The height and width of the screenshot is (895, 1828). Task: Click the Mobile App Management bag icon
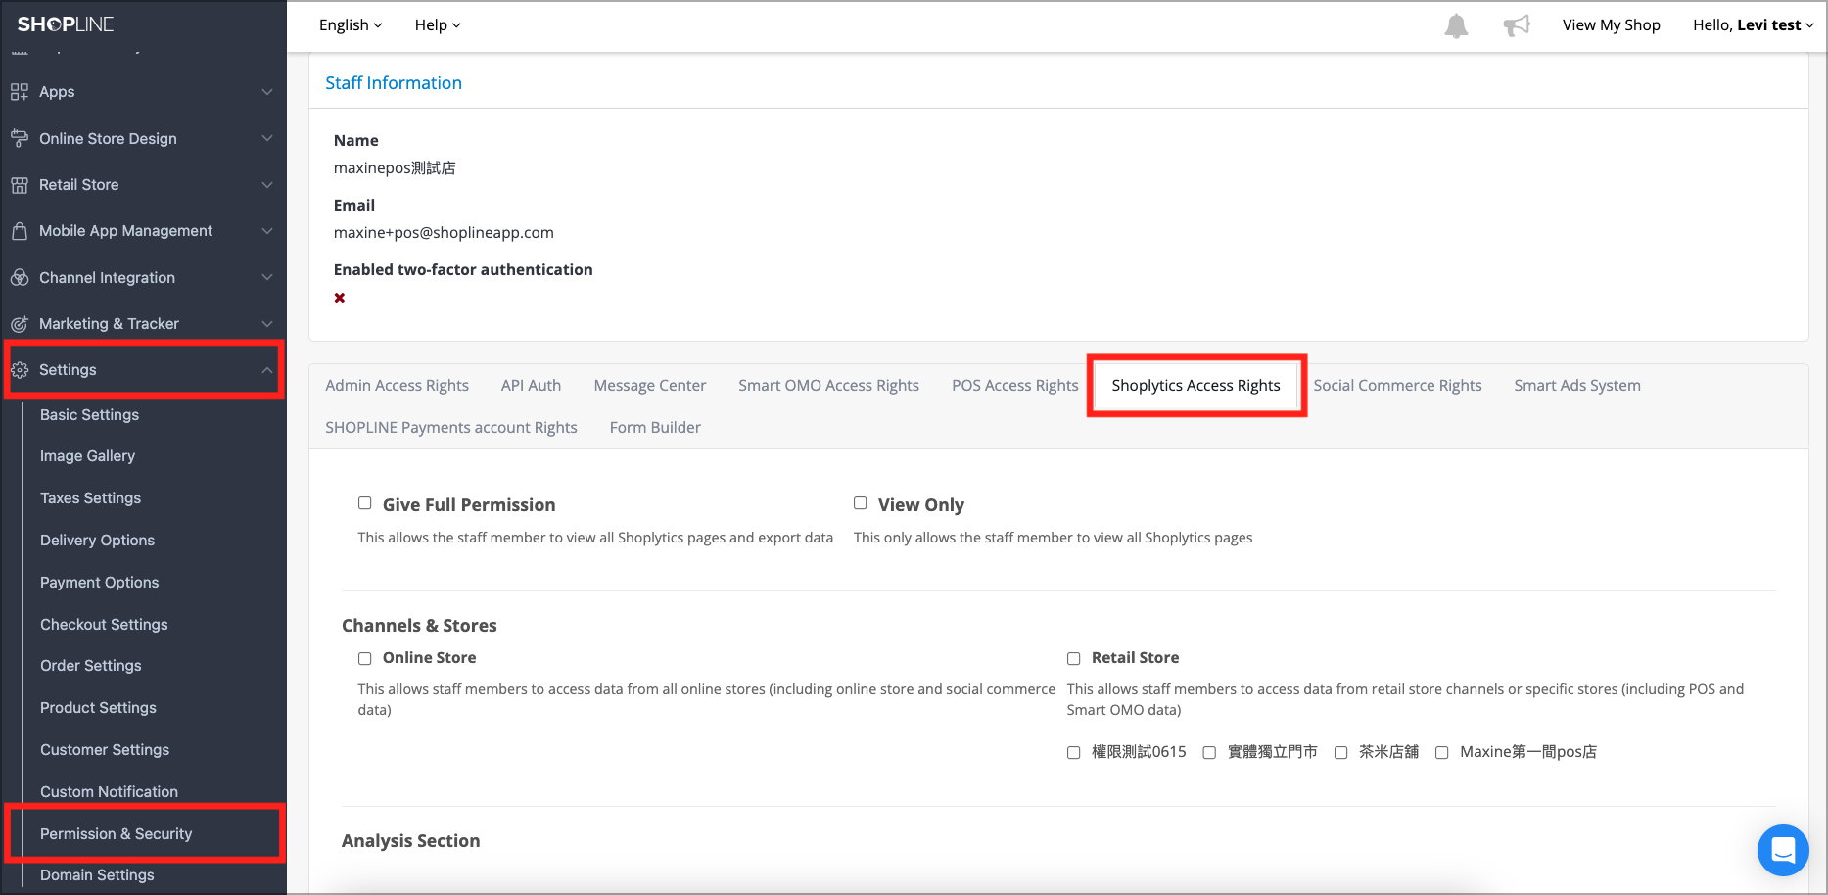[20, 231]
